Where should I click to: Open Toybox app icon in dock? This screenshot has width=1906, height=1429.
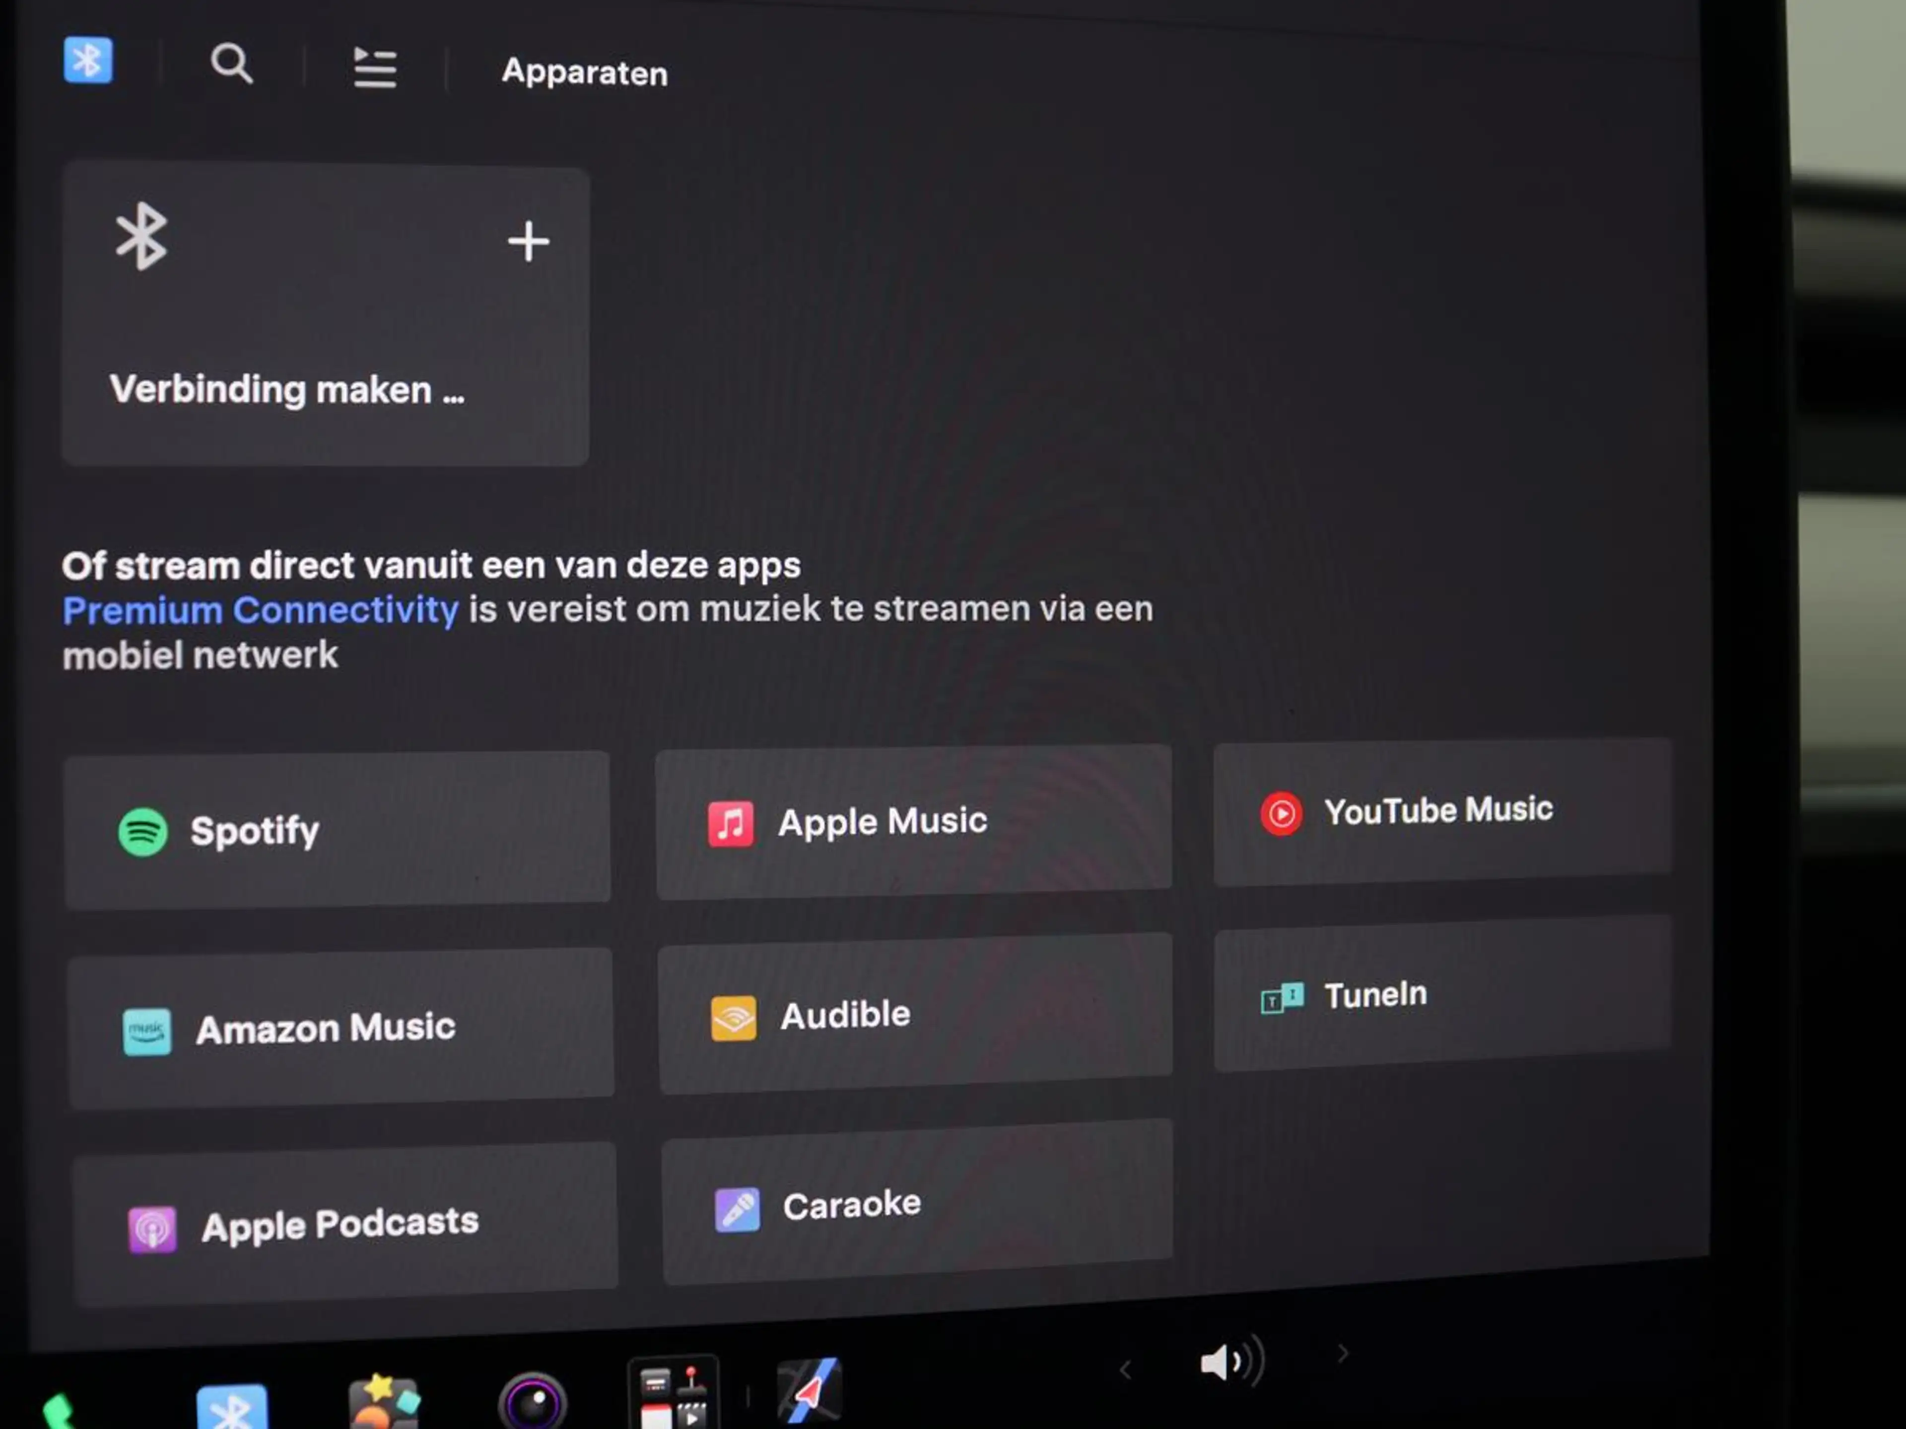pos(384,1402)
